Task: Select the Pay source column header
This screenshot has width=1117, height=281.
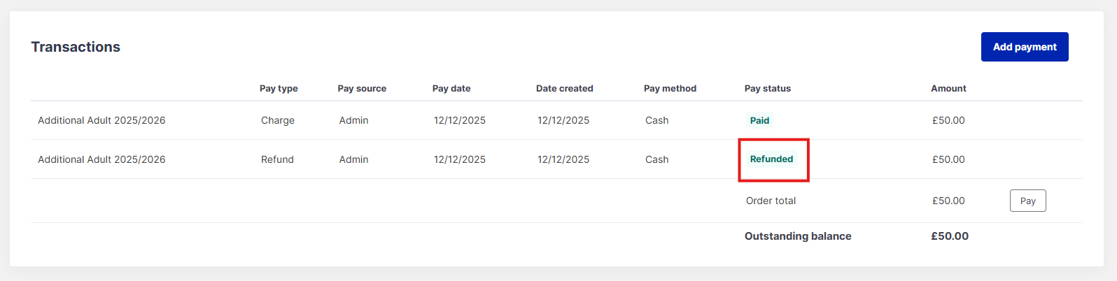Action: pyautogui.click(x=362, y=89)
